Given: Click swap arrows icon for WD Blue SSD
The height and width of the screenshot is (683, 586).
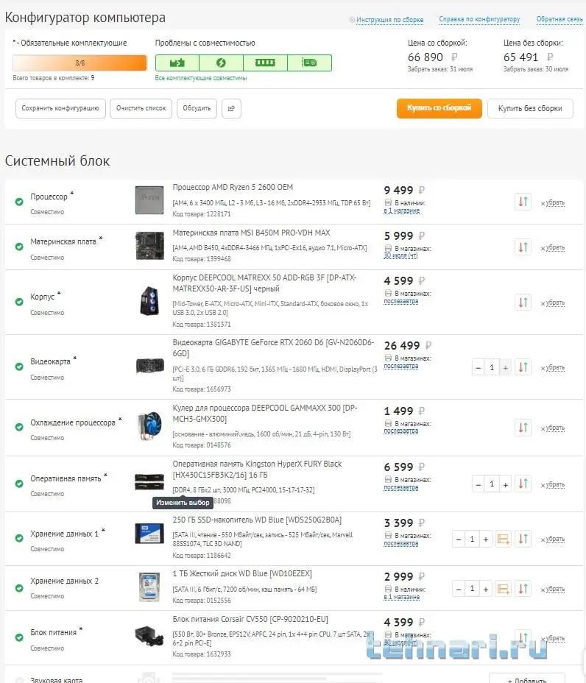Looking at the screenshot, I should tap(523, 539).
